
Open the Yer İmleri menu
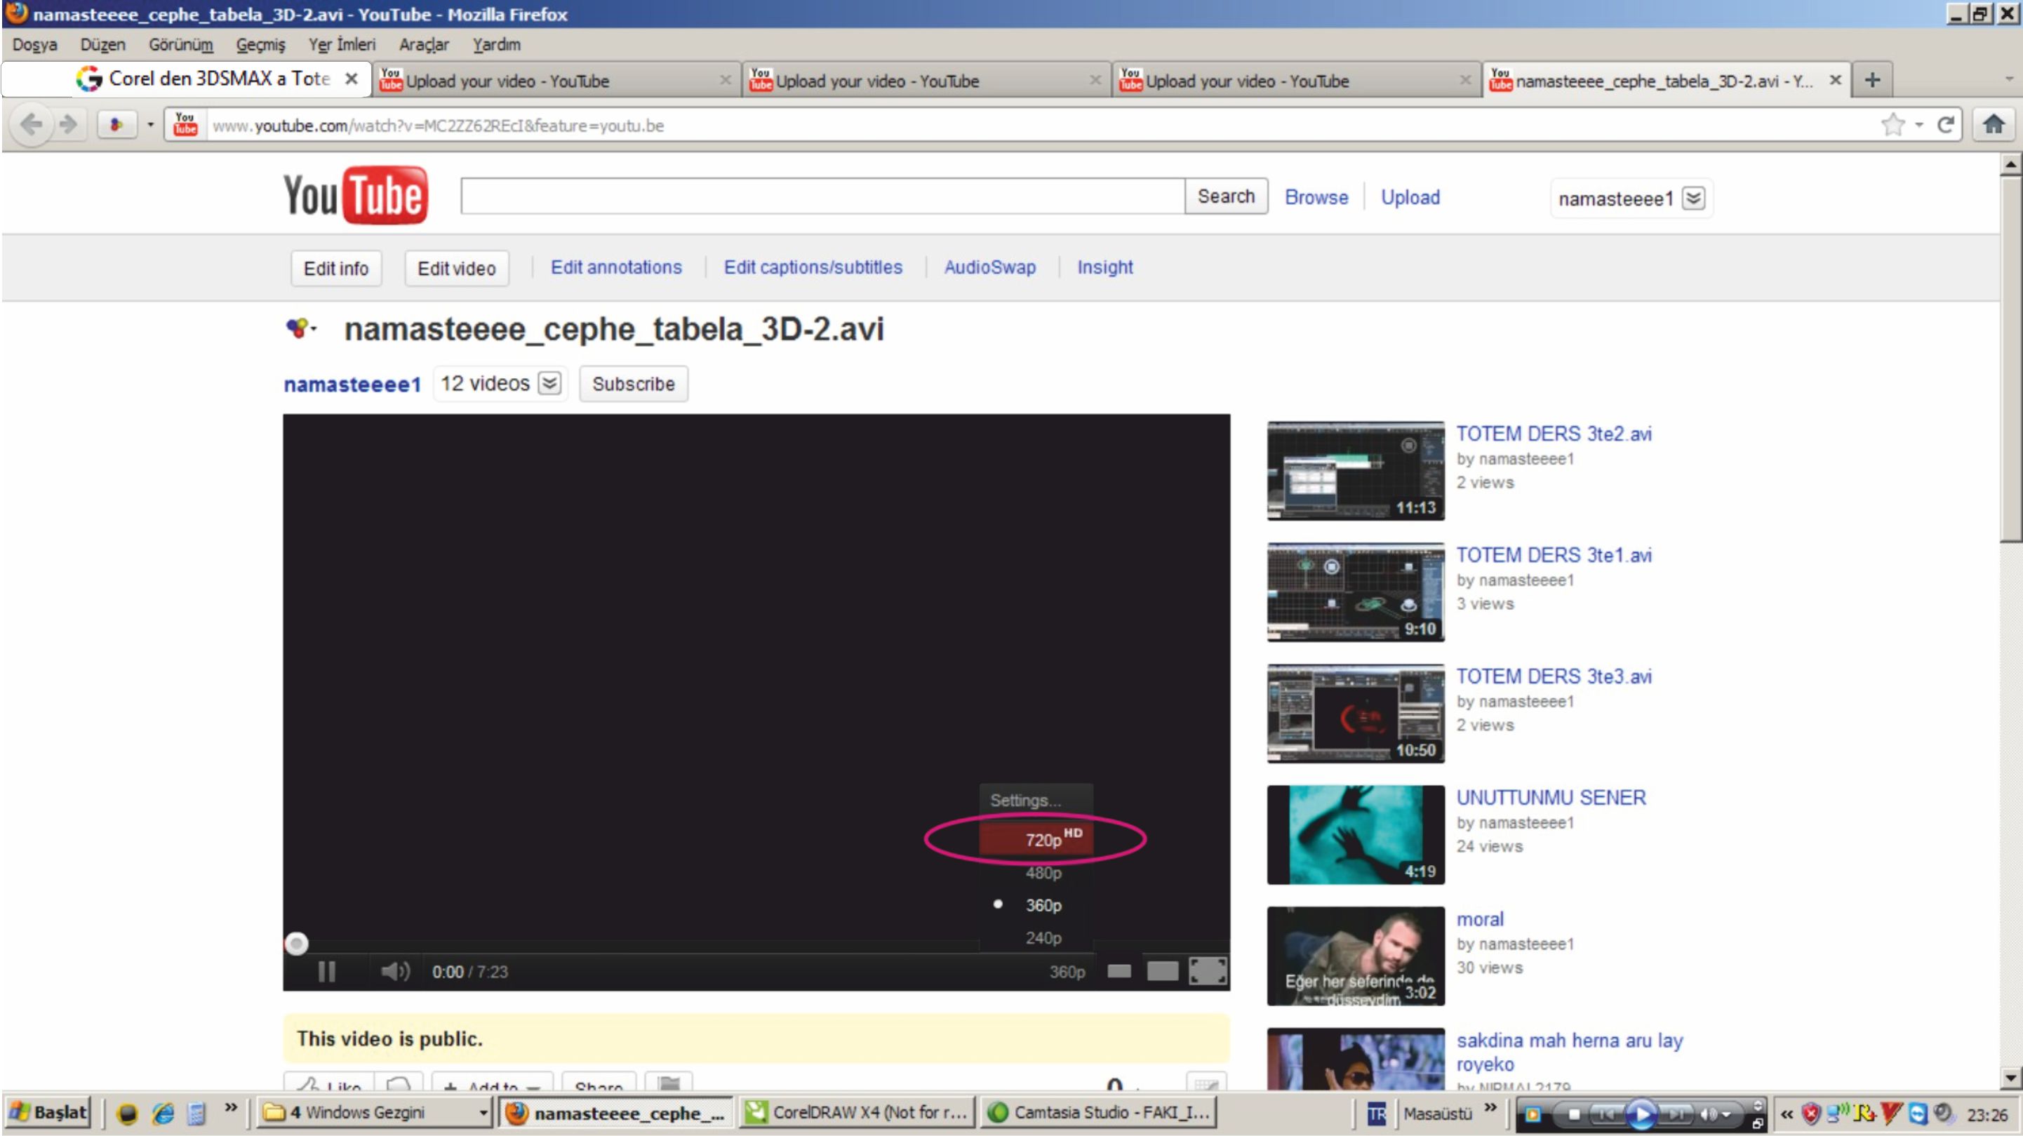pyautogui.click(x=342, y=44)
